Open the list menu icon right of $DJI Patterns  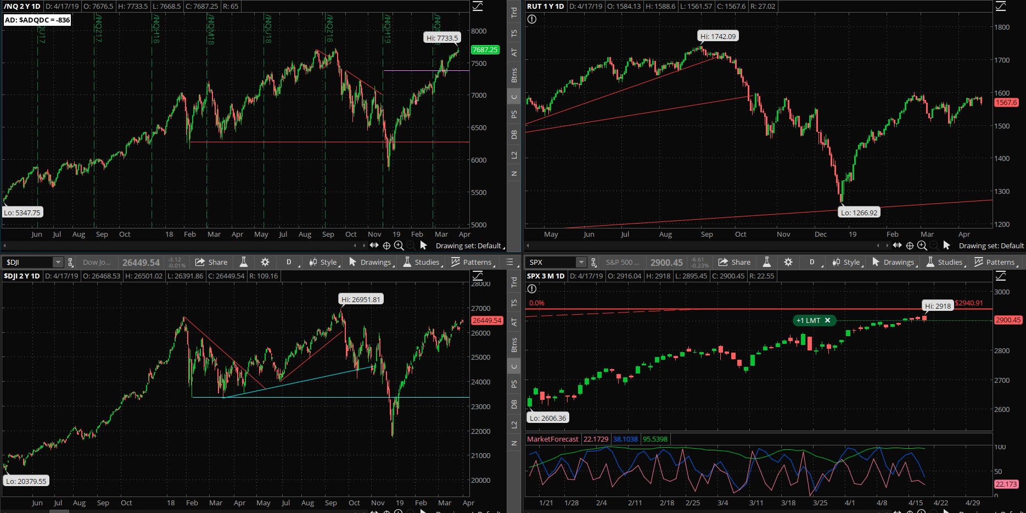point(509,262)
